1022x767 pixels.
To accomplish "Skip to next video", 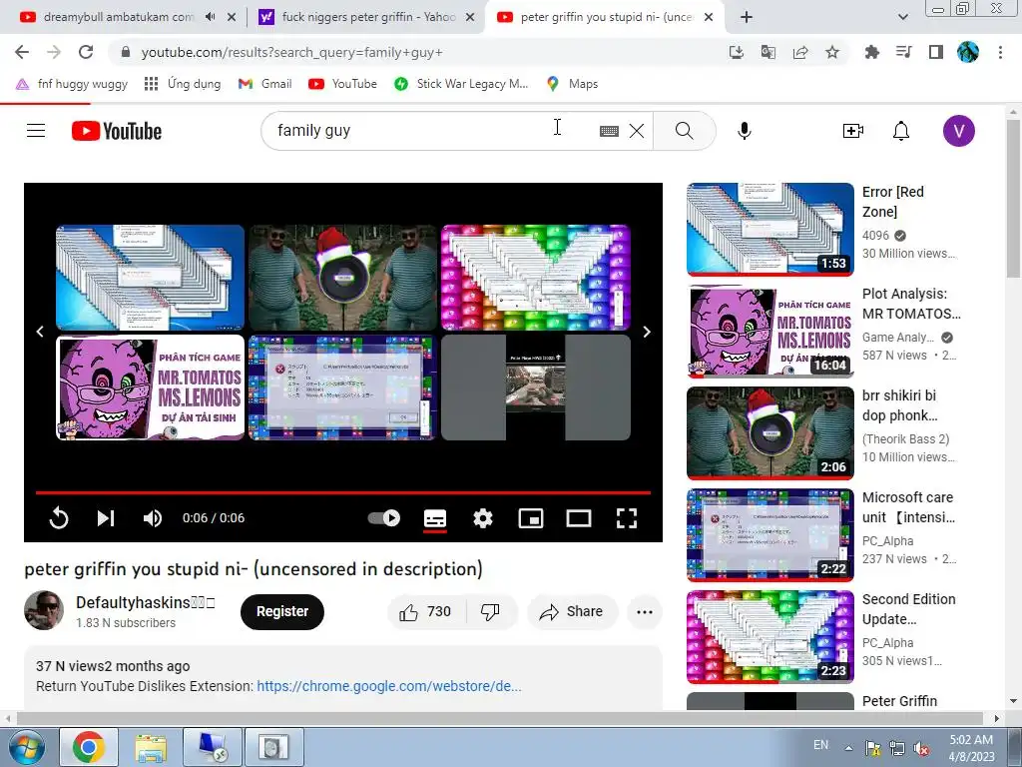I will click(x=106, y=518).
